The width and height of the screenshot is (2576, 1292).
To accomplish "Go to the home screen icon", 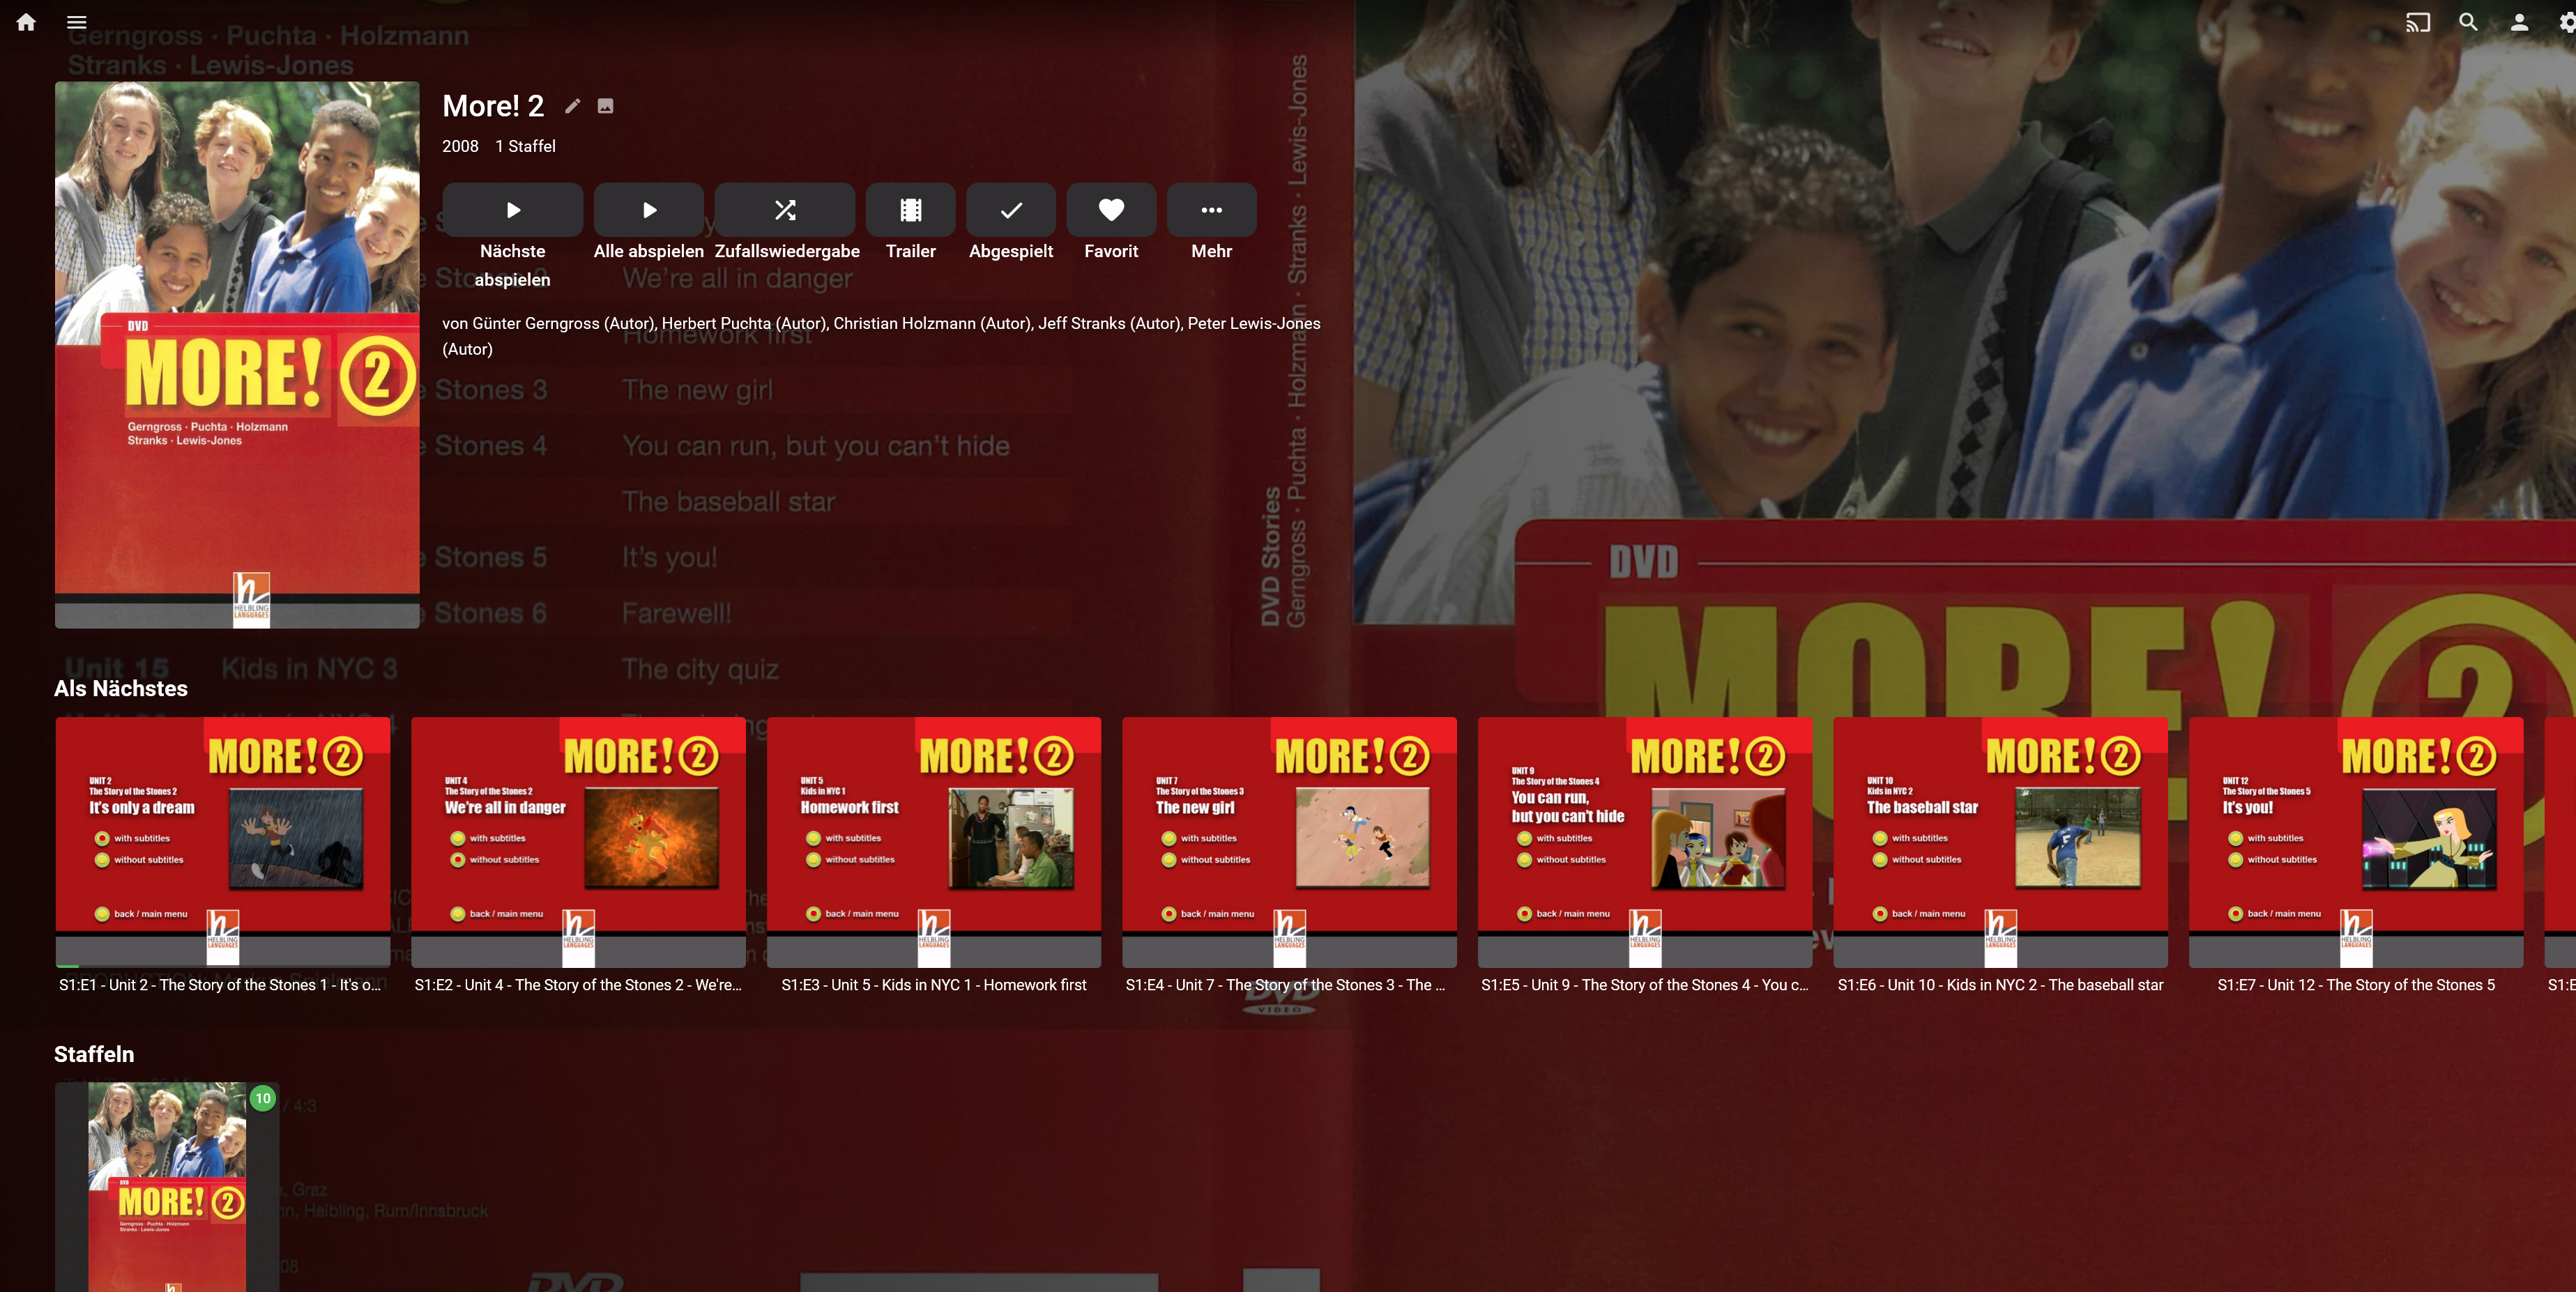I will pyautogui.click(x=26, y=22).
